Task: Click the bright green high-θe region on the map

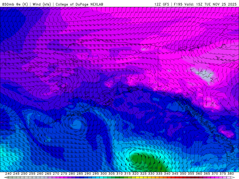Action: [x=148, y=162]
